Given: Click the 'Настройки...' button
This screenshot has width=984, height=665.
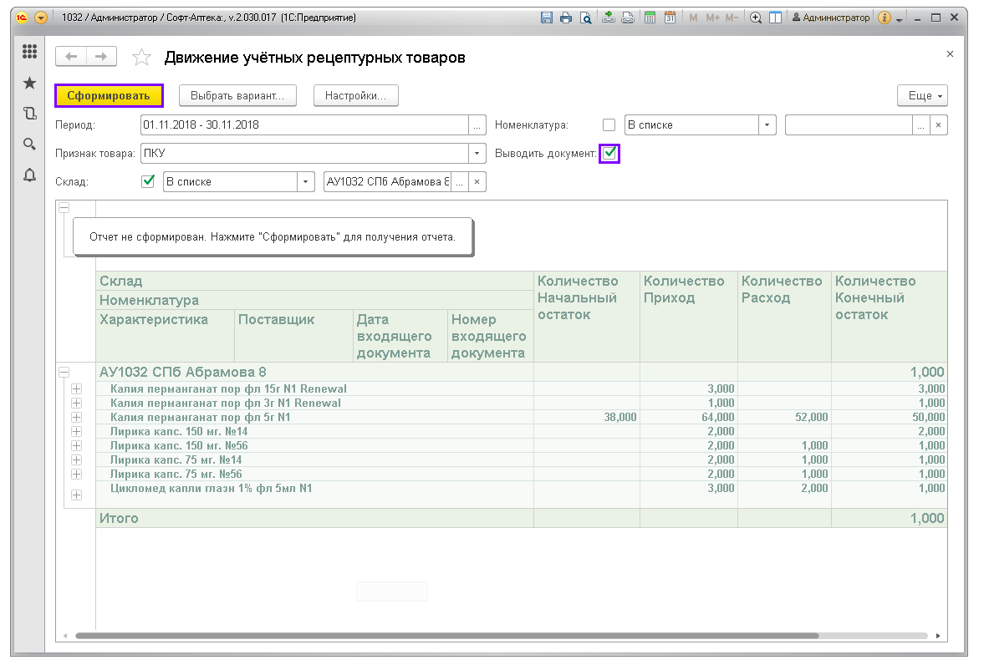Looking at the screenshot, I should coord(355,96).
